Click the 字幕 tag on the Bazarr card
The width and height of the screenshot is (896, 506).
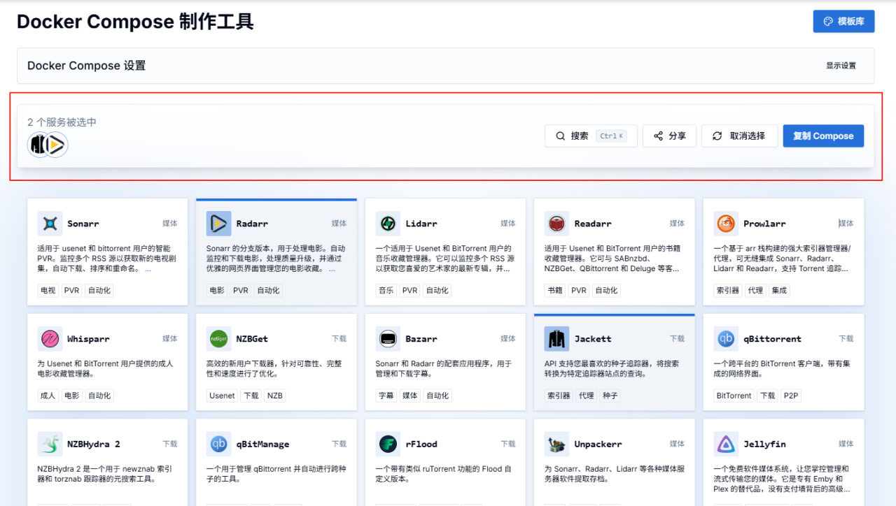coord(386,396)
